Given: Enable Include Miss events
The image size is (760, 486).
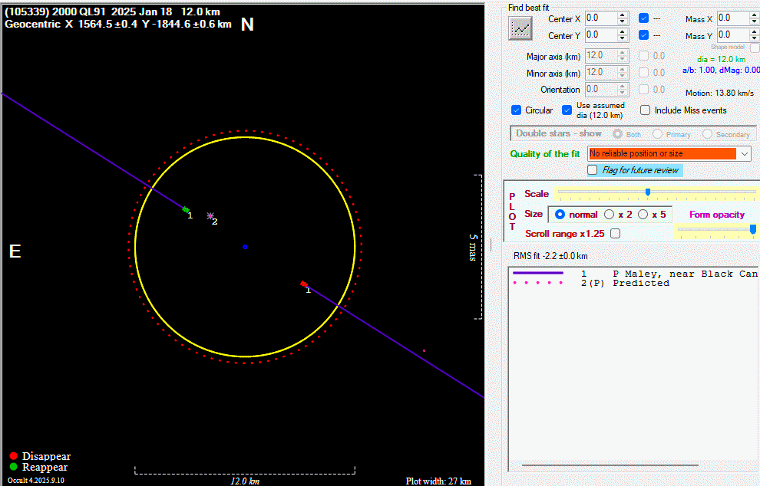Looking at the screenshot, I should (645, 110).
